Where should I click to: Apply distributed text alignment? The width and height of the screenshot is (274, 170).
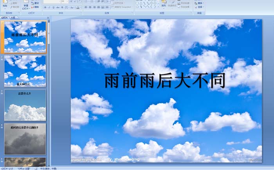click(103, 7)
